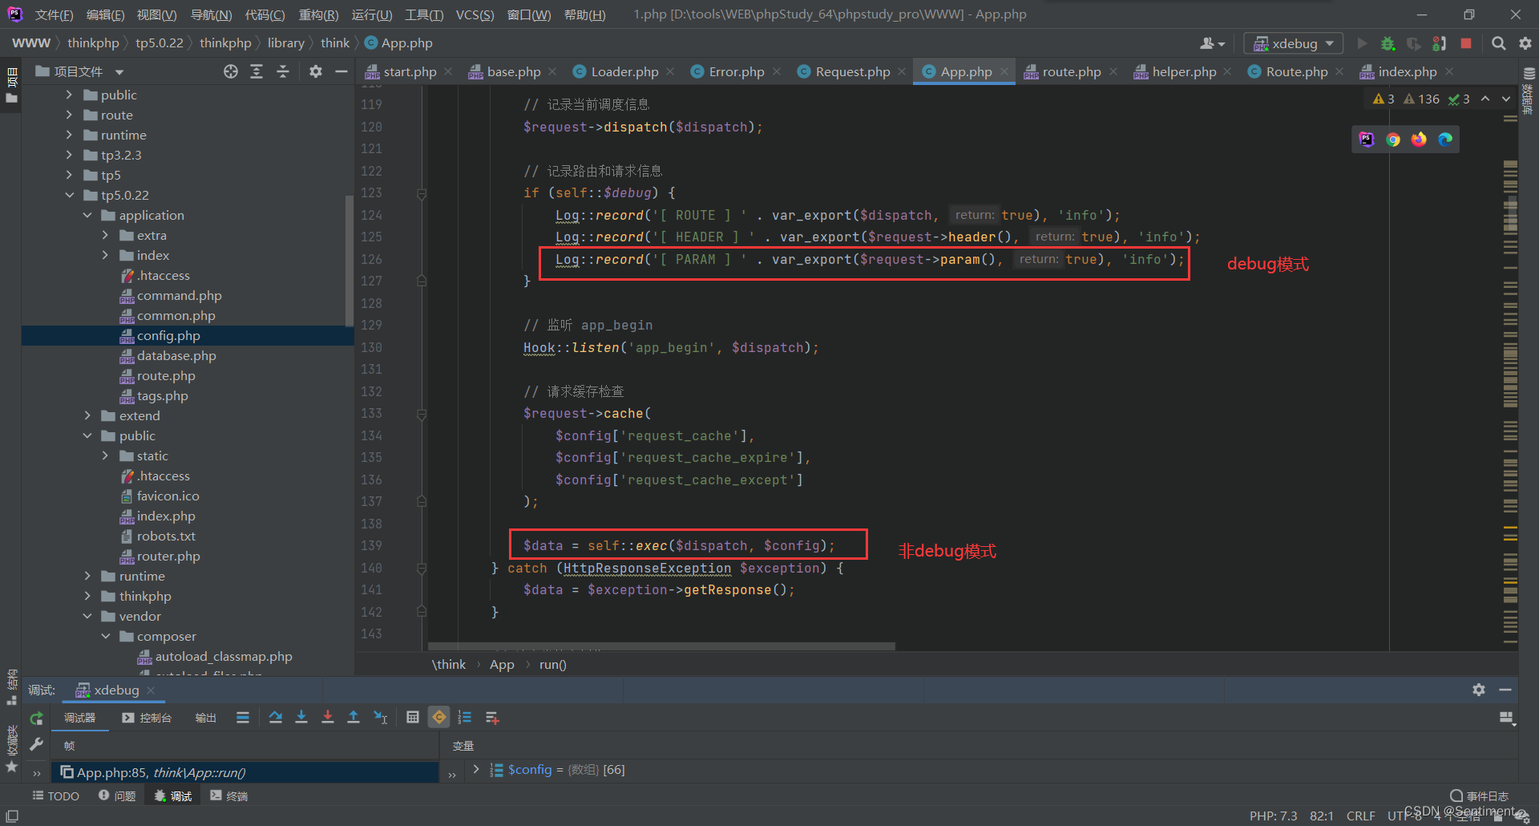Open Evaluate Expression calculator icon
The width and height of the screenshot is (1539, 826).
coord(413,718)
